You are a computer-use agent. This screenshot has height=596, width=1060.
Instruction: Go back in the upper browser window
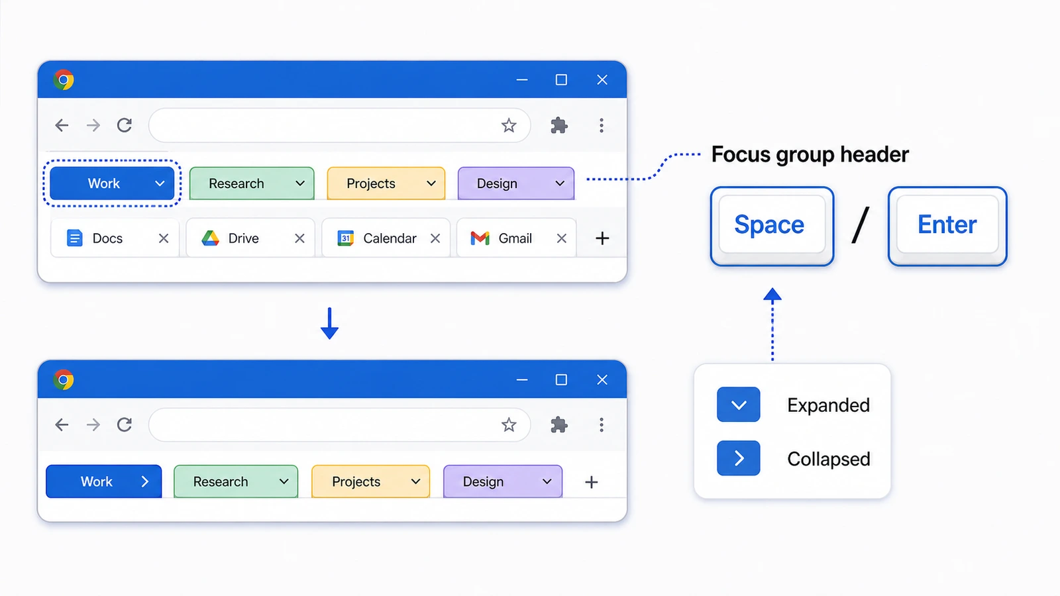click(62, 125)
